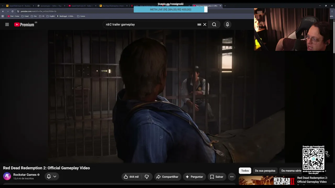
Task: Switch to Grand Theft Auto VI Trailer 2 tab
Action: [x=82, y=6]
